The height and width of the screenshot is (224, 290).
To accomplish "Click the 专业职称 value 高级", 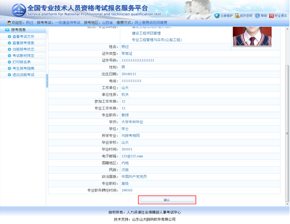I will [125, 183].
